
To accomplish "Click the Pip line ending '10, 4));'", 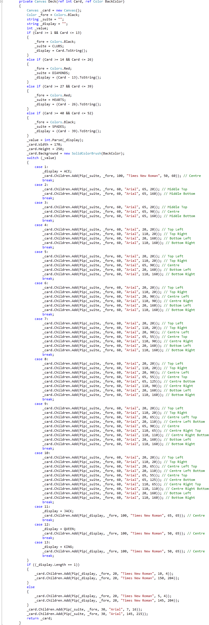I will pyautogui.click(x=104, y=574).
